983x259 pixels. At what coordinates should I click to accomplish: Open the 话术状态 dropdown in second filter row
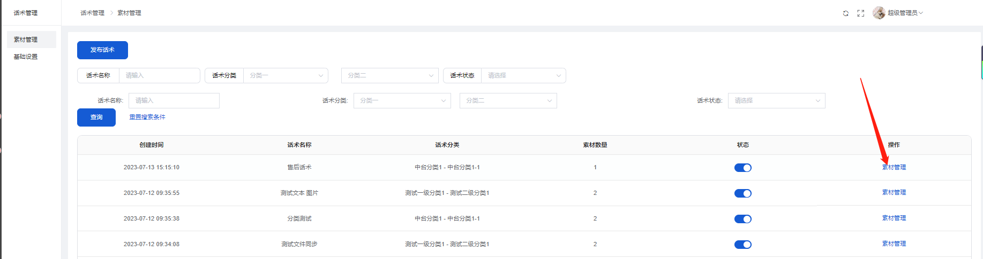coord(776,101)
